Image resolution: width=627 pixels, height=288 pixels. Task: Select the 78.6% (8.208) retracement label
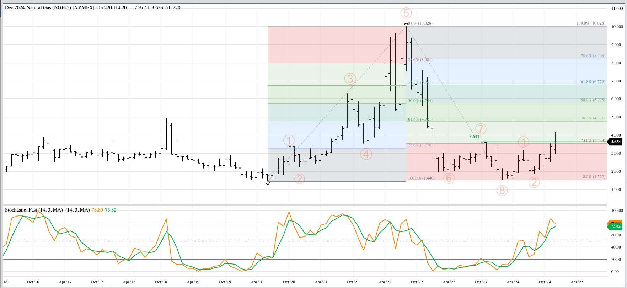tap(593, 56)
